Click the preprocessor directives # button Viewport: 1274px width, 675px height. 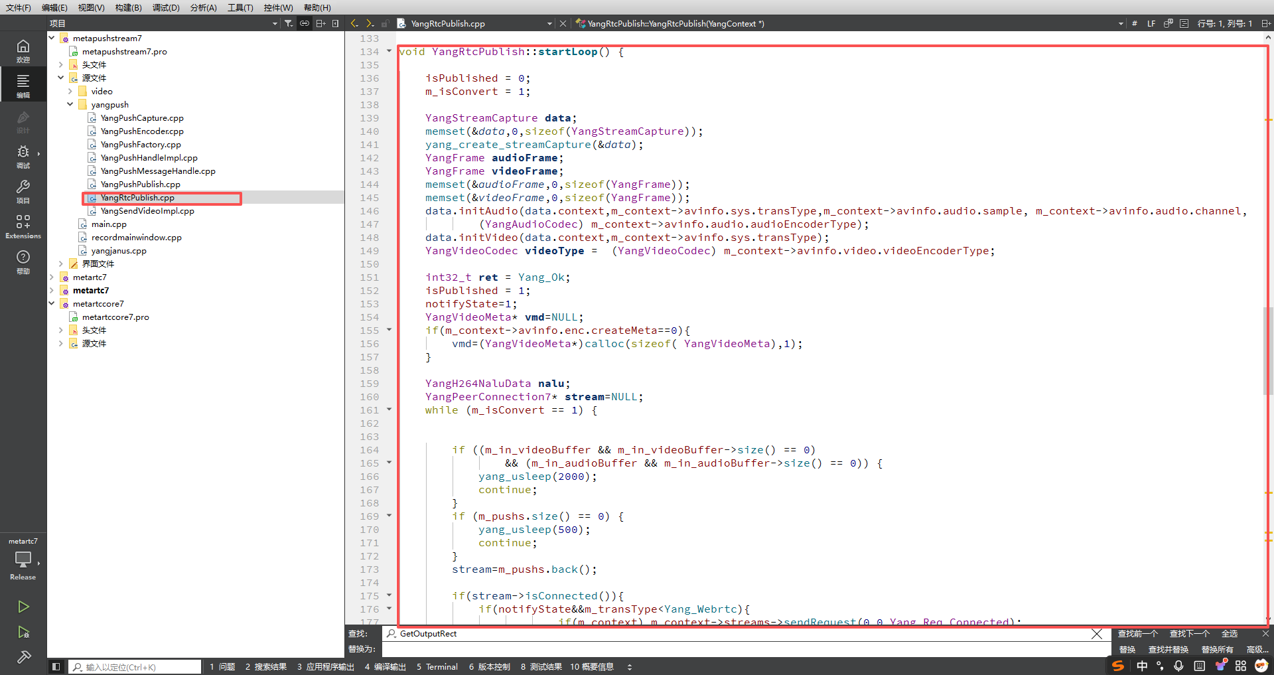click(x=1135, y=23)
